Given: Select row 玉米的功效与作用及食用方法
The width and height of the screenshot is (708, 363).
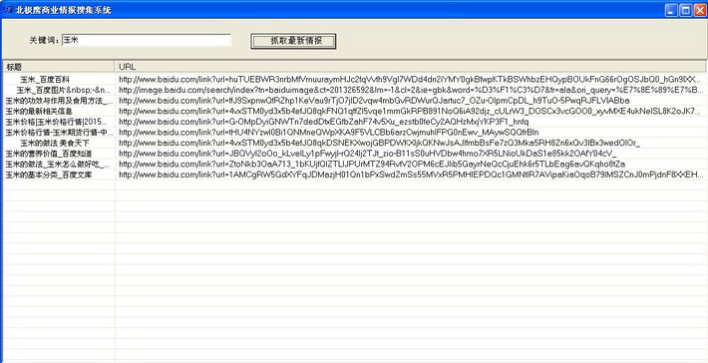Looking at the screenshot, I should tap(355, 101).
